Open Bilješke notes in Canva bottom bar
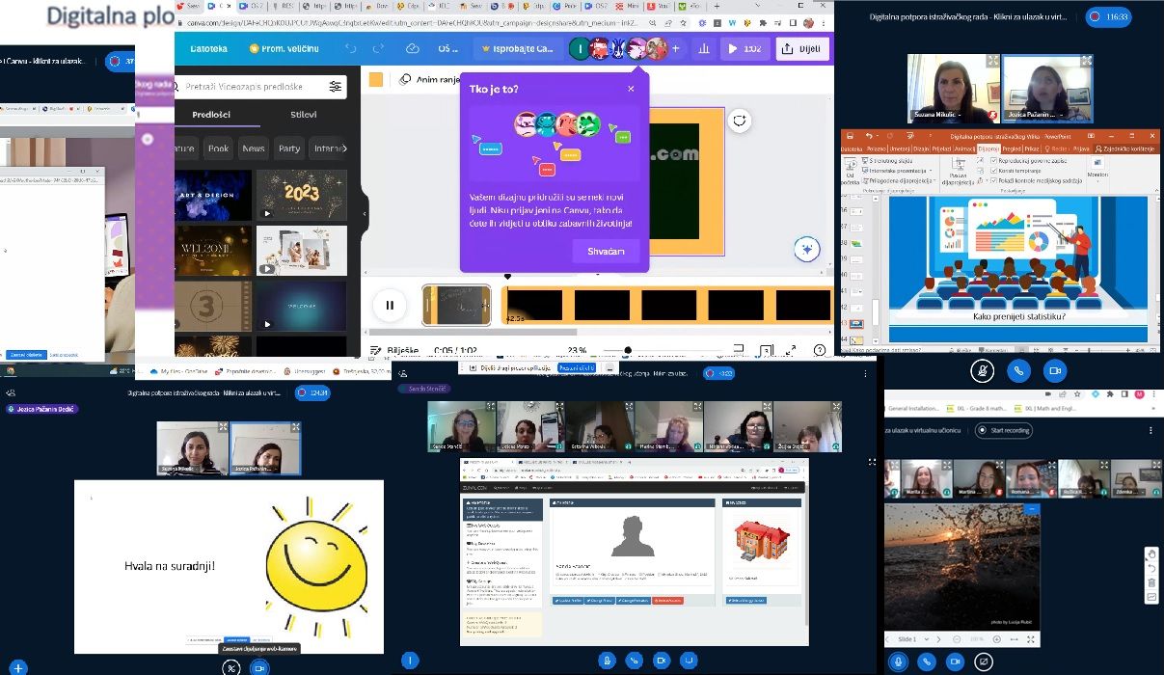Screen dimensions: 1164x675 click(x=395, y=350)
